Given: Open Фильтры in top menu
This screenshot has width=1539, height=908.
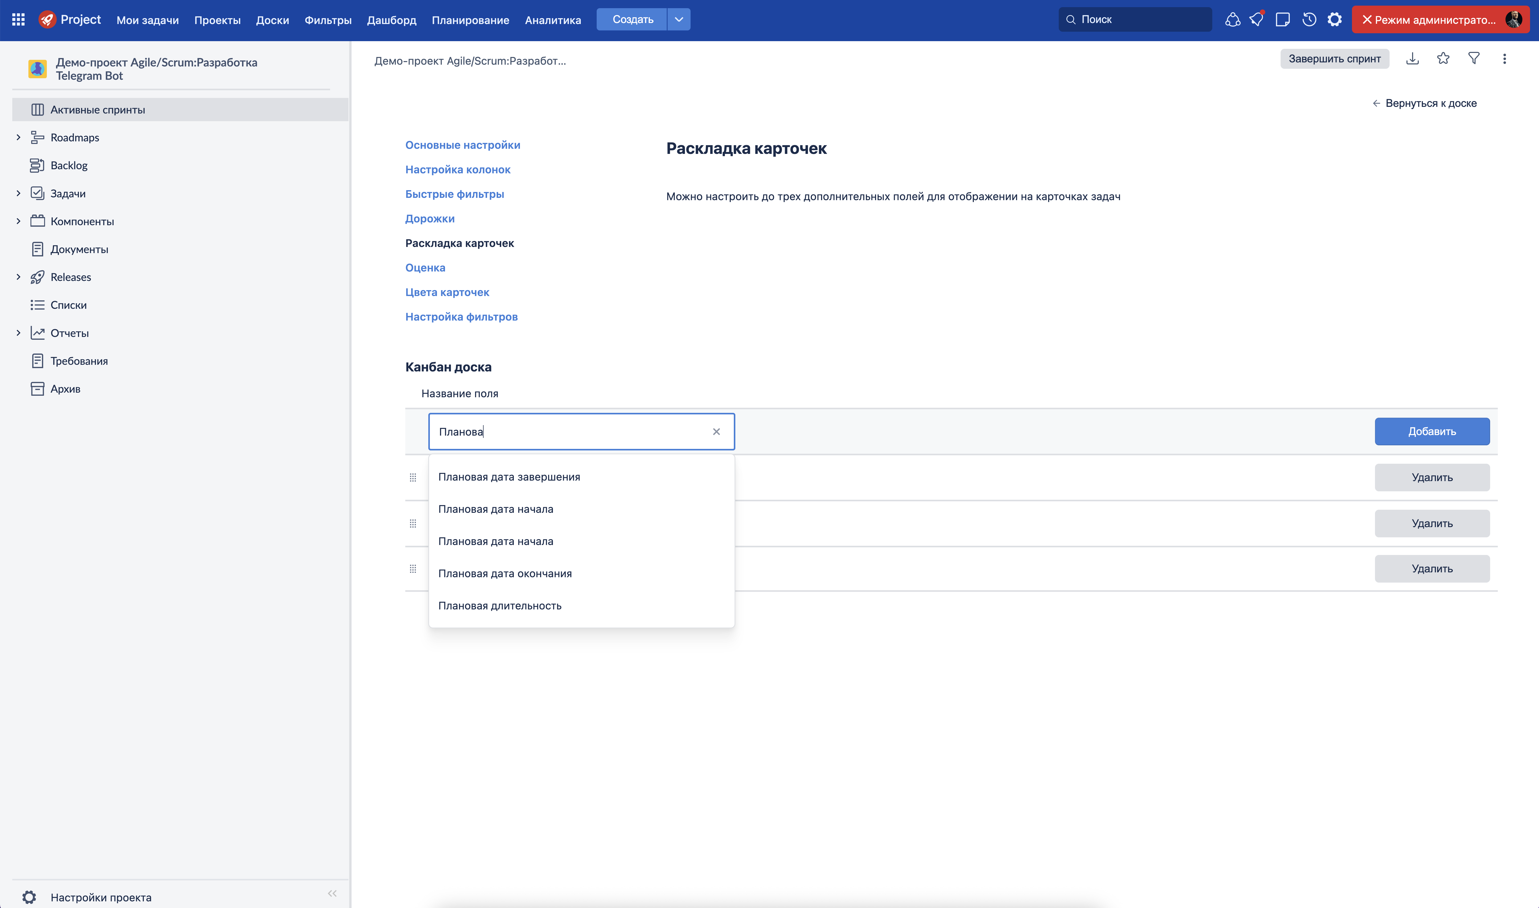Looking at the screenshot, I should point(328,20).
